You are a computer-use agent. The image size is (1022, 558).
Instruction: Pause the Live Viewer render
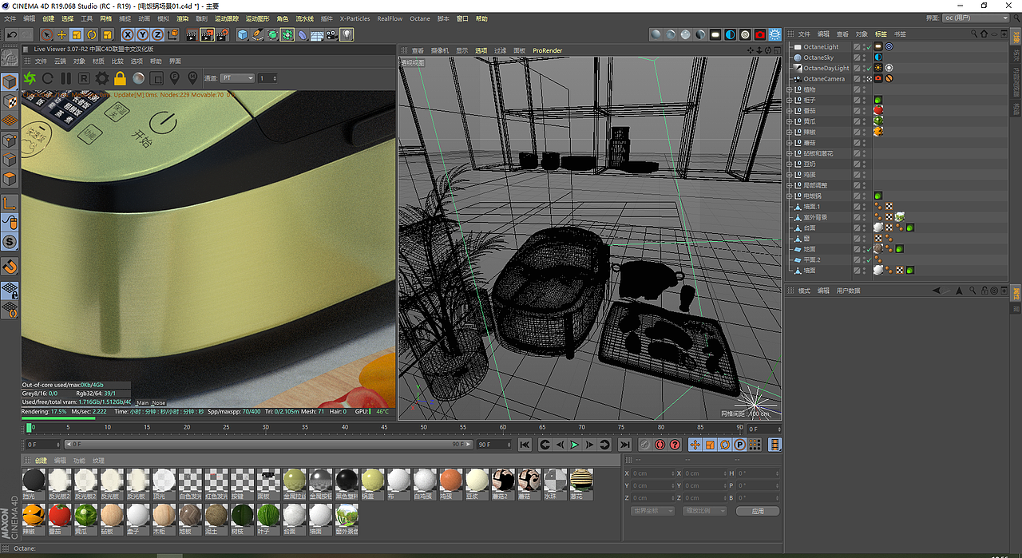(65, 77)
